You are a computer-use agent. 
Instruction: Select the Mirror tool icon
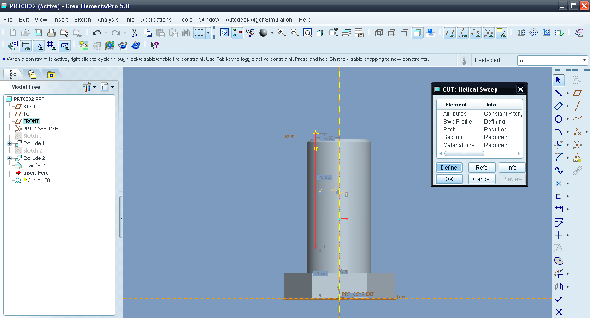[x=558, y=287]
